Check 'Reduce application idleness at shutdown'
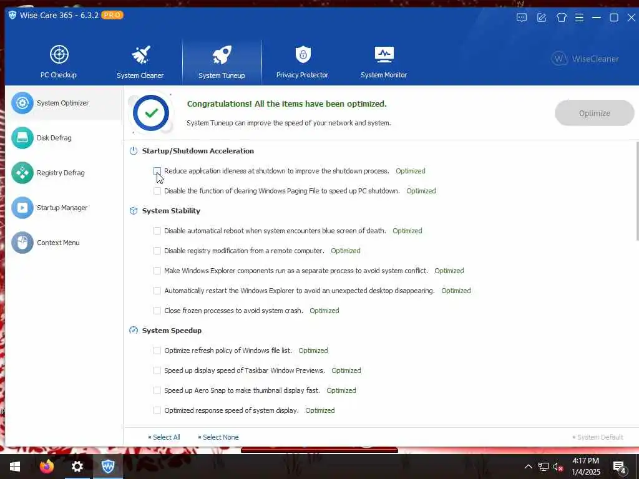The image size is (639, 479). (x=157, y=171)
